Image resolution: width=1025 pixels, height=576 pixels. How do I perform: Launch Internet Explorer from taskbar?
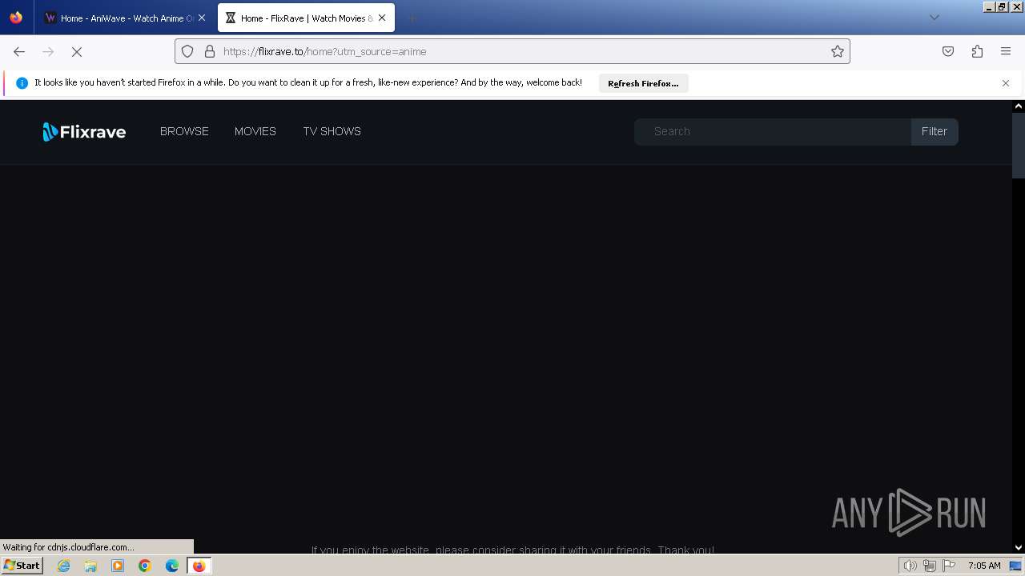64,566
